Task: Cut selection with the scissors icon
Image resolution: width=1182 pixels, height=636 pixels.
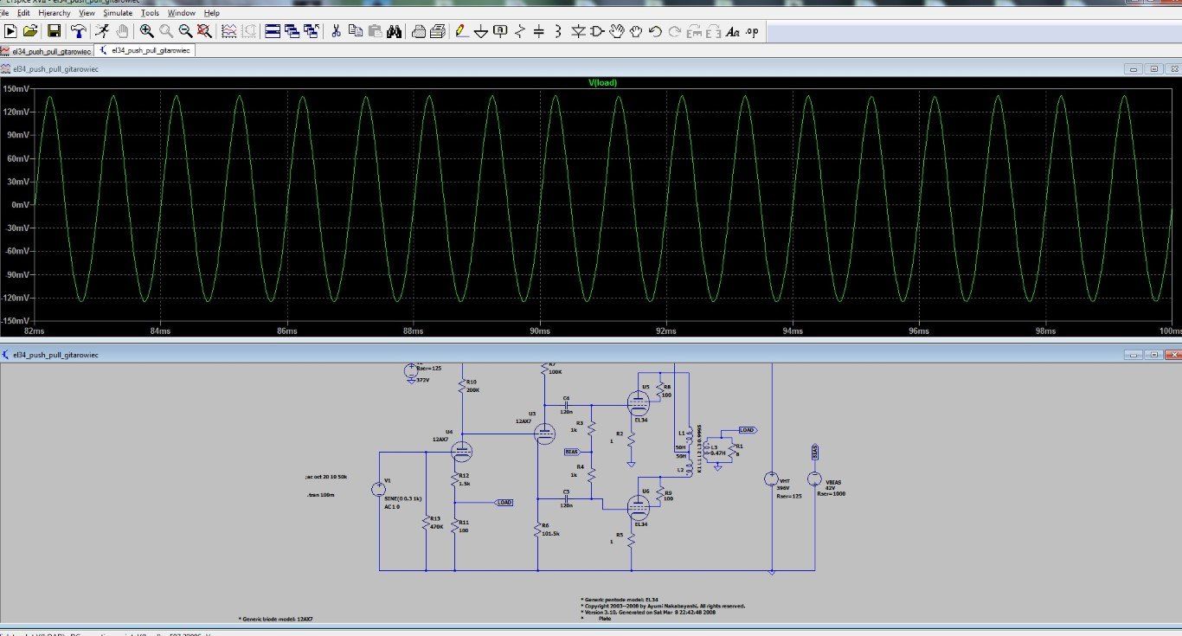Action: (336, 31)
